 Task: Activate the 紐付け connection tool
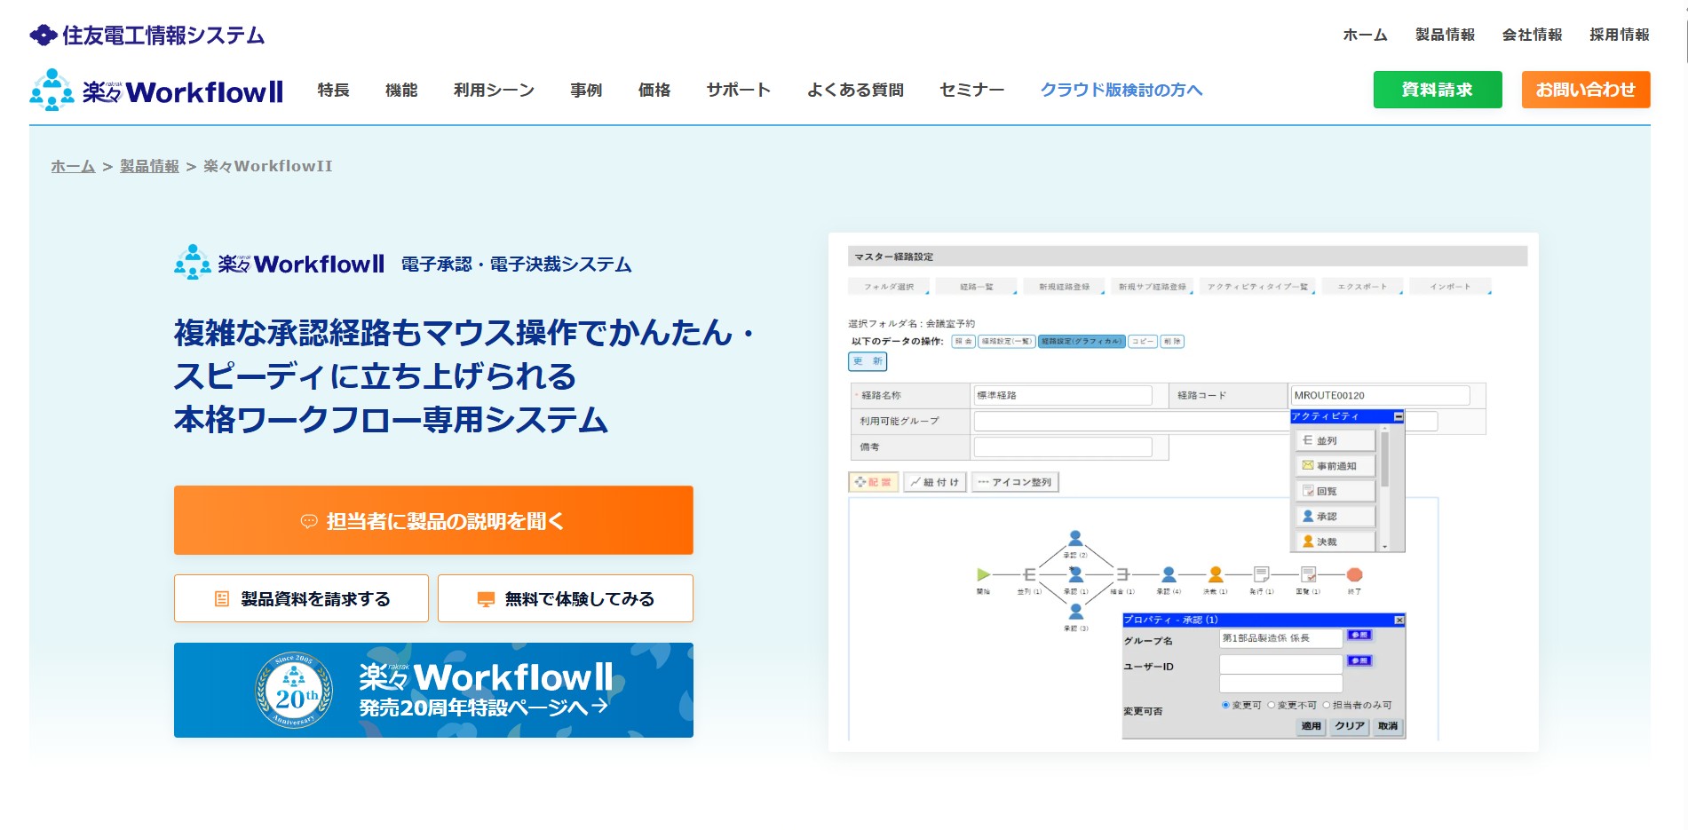coord(932,482)
